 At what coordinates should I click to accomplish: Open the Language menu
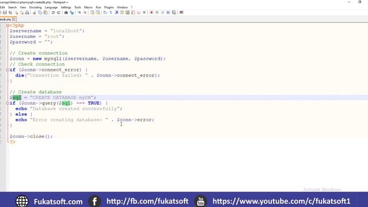click(51, 7)
